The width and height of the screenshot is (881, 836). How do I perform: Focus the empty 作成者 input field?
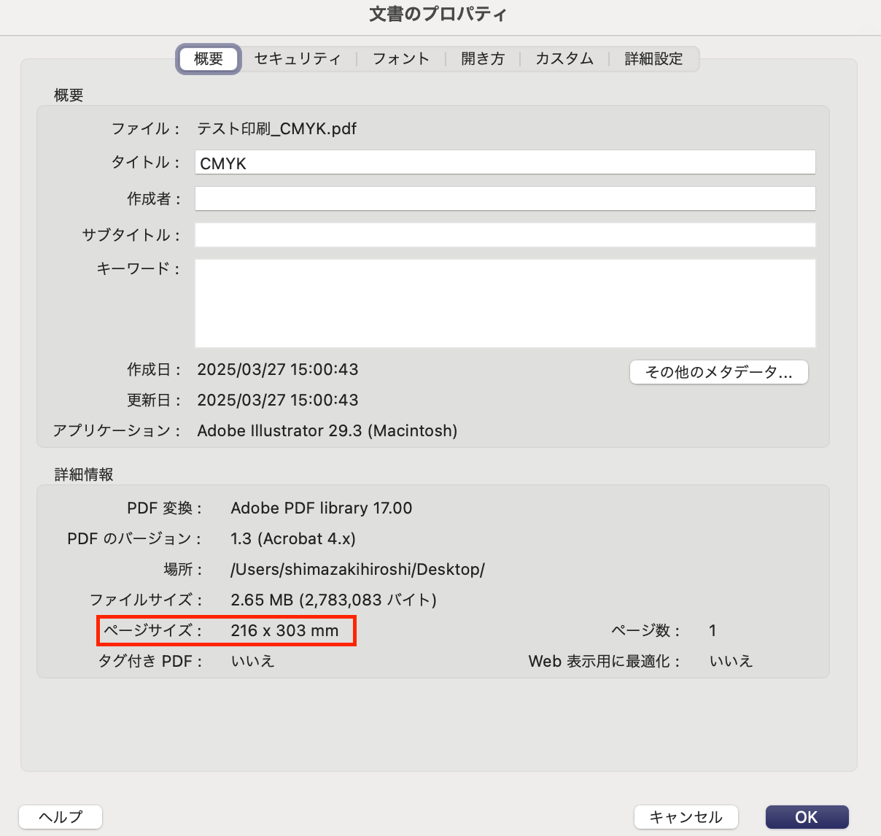505,198
